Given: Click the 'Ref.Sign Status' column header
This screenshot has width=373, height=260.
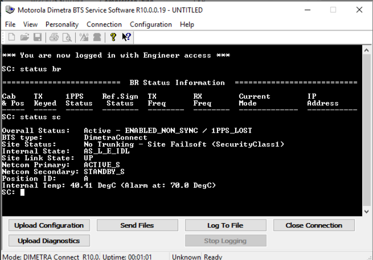Looking at the screenshot, I should click(120, 100).
